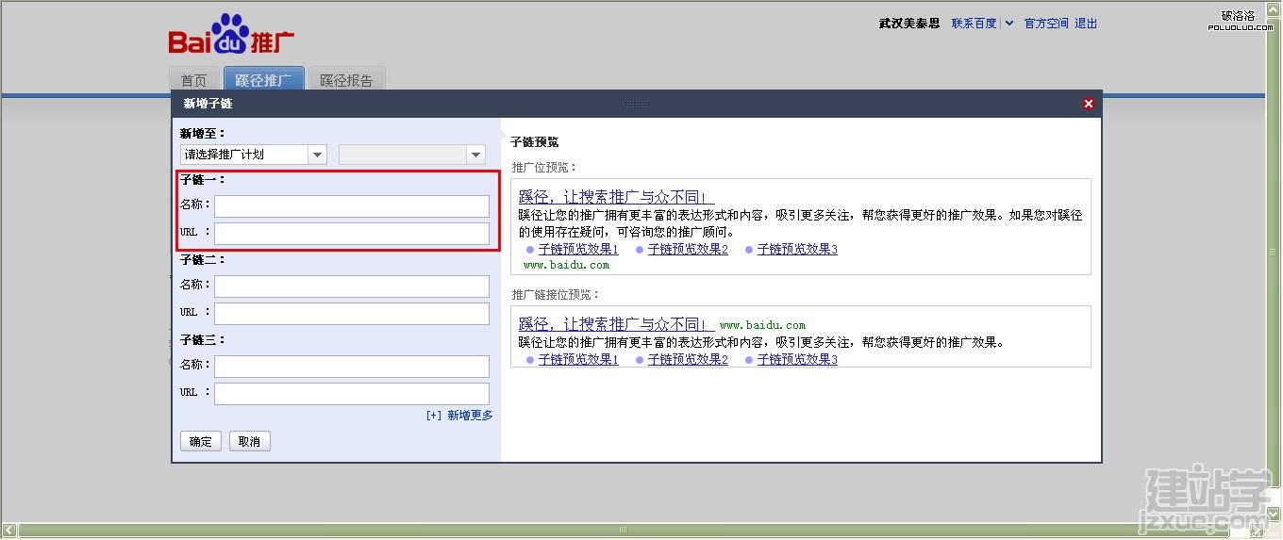Click the 确定 button
Screen dimensions: 1283x540
pos(201,441)
